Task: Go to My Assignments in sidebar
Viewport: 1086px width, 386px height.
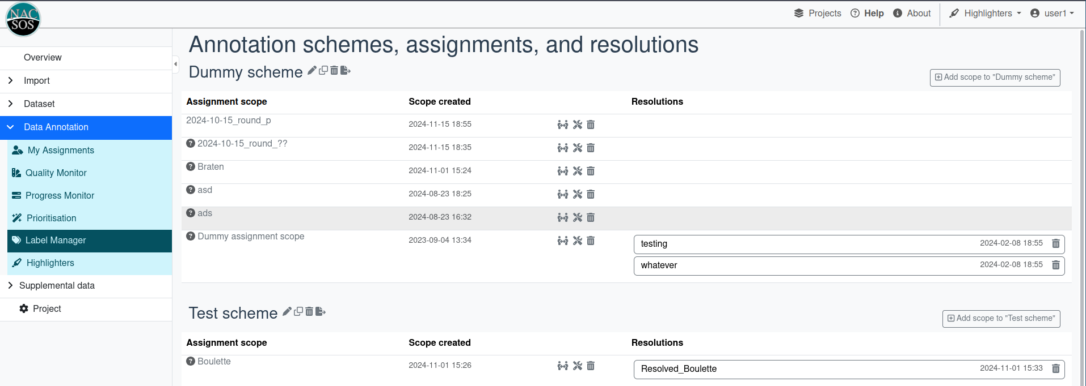Action: tap(61, 151)
